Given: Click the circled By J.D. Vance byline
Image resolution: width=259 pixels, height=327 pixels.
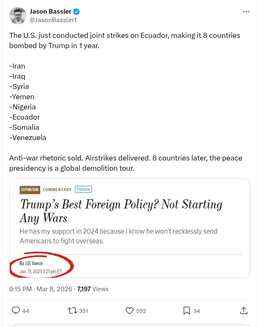Looking at the screenshot, I should click(31, 264).
